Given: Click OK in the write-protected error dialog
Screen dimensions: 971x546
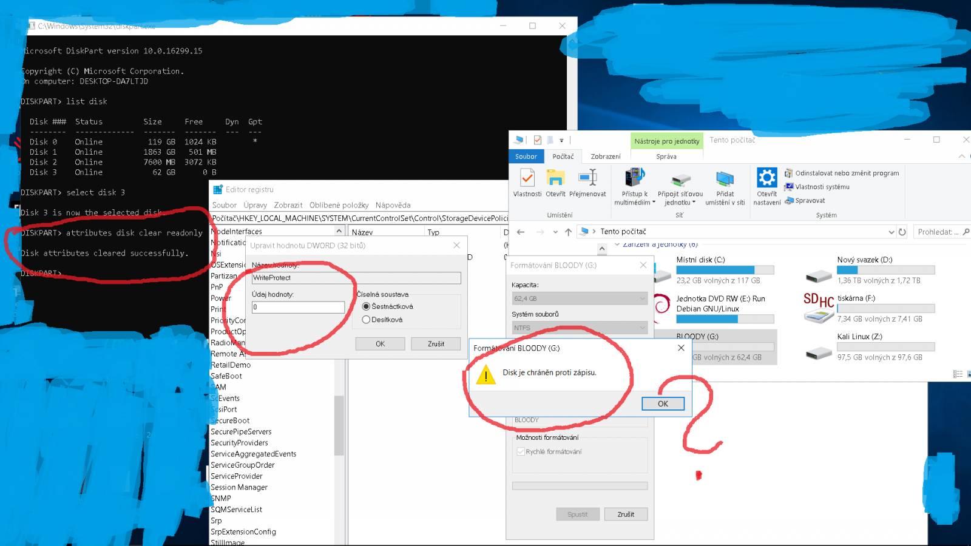Looking at the screenshot, I should [x=663, y=403].
